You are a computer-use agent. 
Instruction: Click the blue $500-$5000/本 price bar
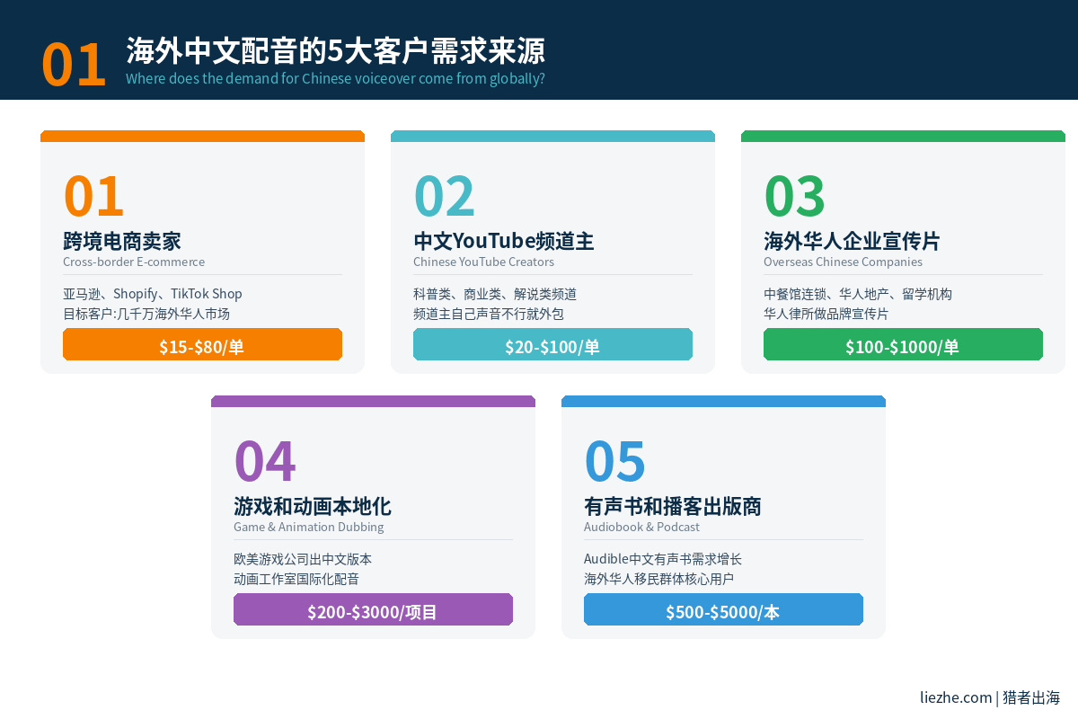pyautogui.click(x=723, y=609)
